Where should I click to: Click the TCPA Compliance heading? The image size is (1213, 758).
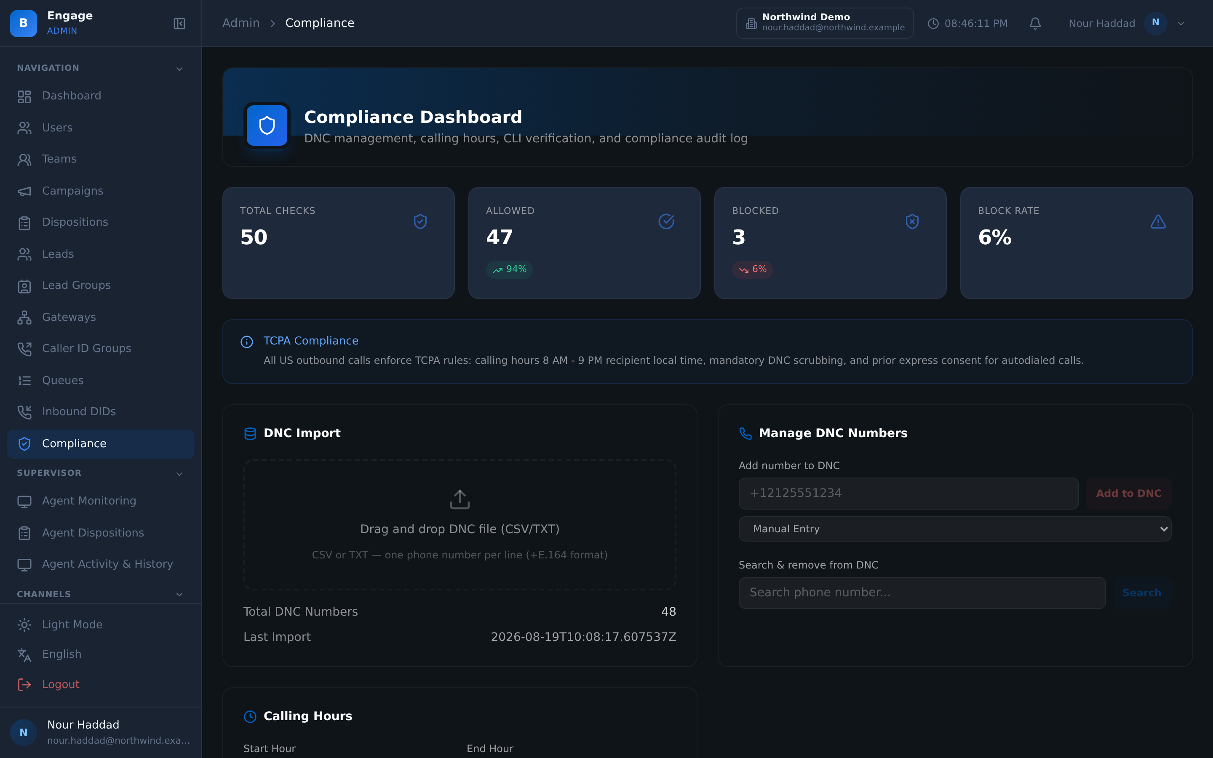click(x=311, y=341)
